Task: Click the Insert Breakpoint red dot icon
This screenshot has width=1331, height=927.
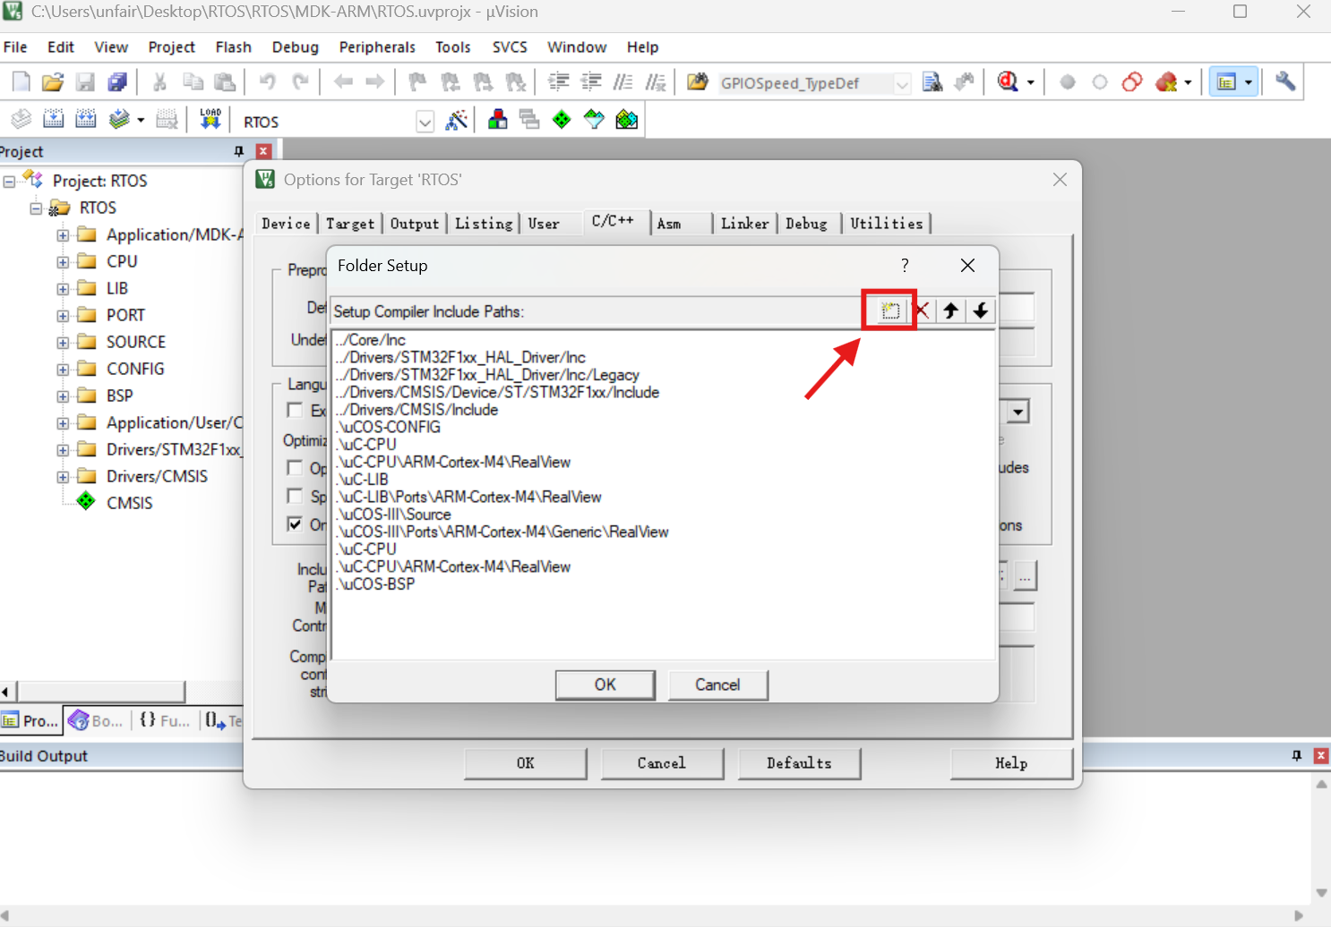Action: coord(1068,82)
